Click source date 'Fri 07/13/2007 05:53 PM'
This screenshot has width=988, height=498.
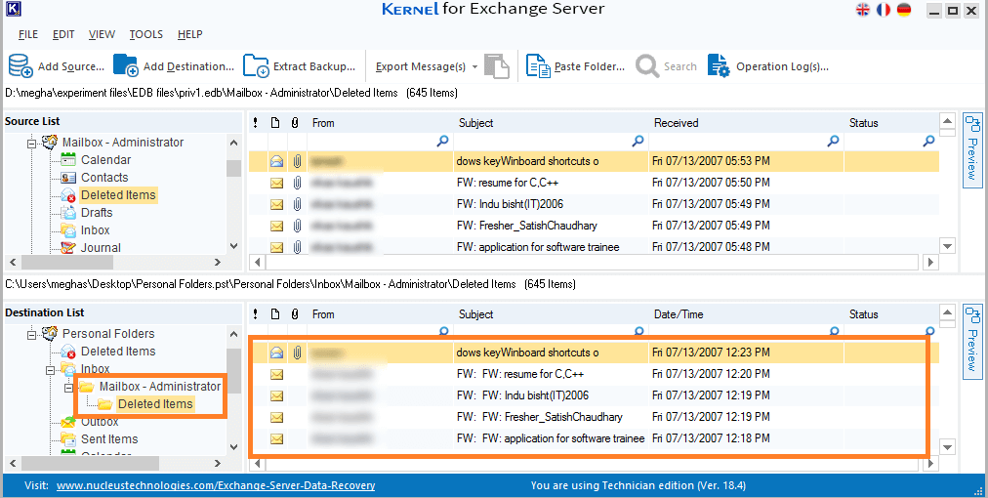coord(711,161)
